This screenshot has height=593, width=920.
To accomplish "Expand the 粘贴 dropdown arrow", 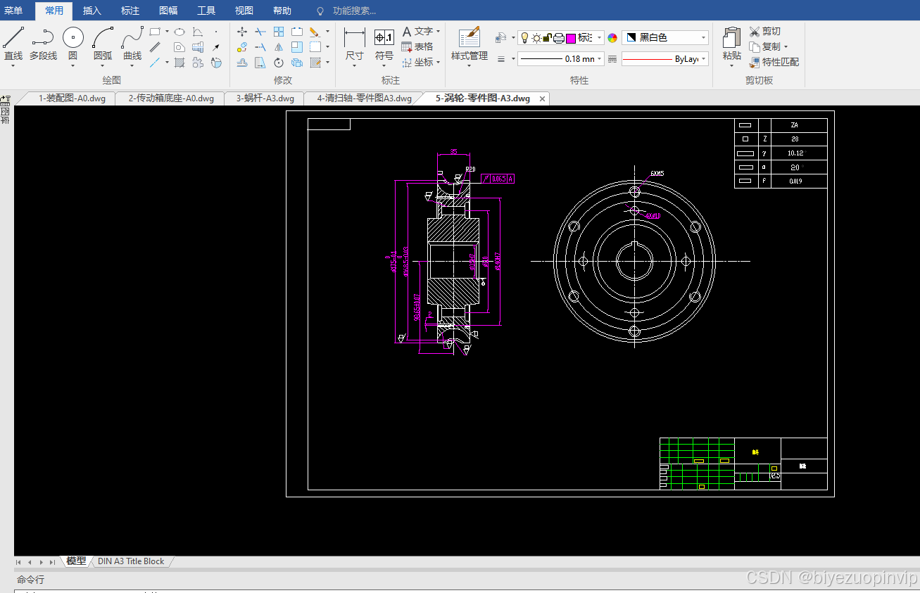I will click(732, 66).
